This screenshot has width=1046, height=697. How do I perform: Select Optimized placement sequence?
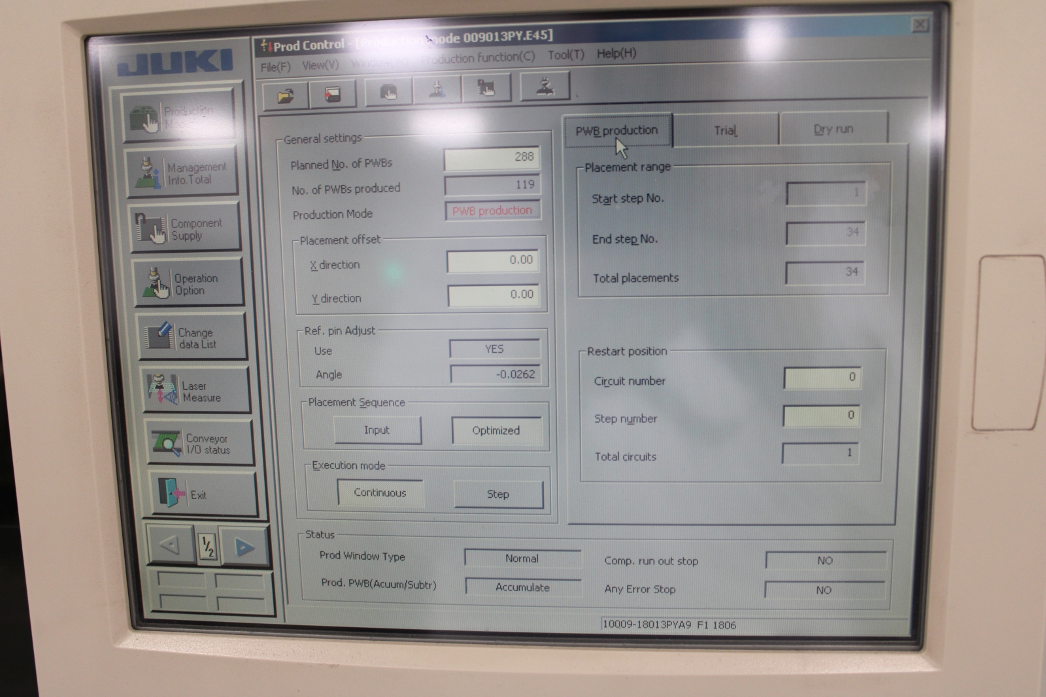click(x=496, y=430)
